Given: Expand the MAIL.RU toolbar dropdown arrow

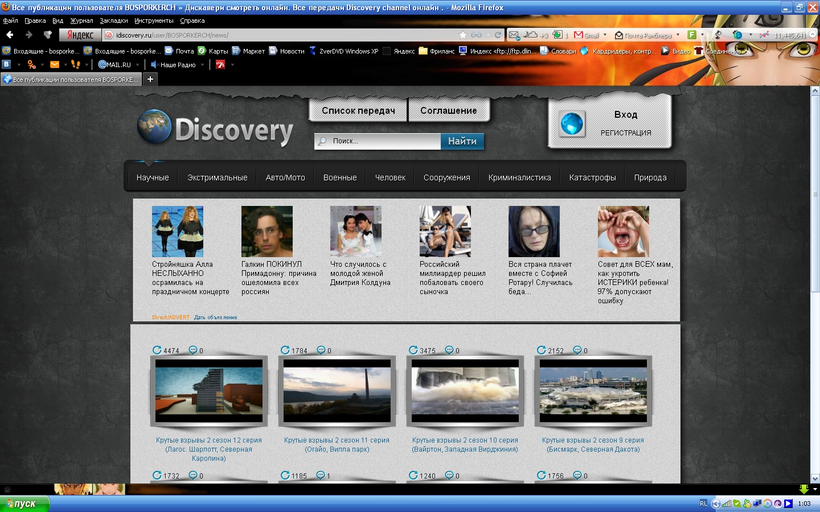Looking at the screenshot, I should click(137, 65).
